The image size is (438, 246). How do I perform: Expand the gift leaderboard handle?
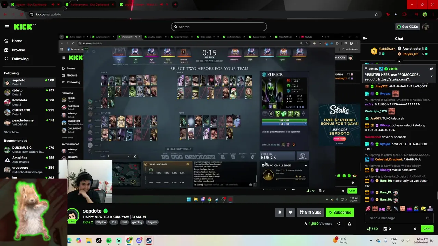coord(399,60)
